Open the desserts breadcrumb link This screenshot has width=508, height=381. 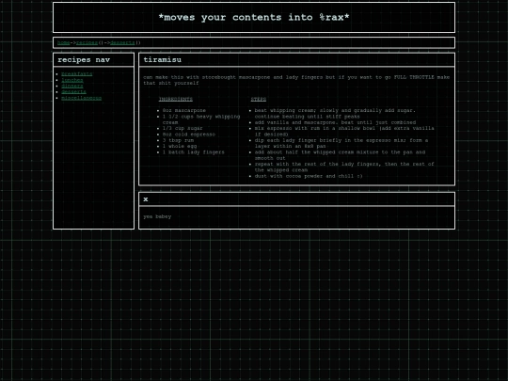click(122, 42)
